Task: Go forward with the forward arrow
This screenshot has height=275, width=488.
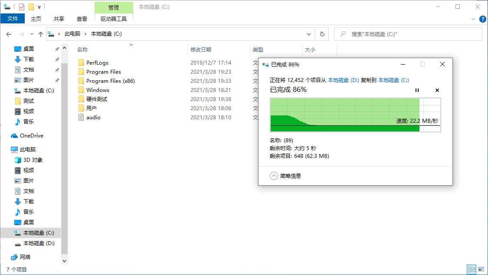Action: pos(22,34)
